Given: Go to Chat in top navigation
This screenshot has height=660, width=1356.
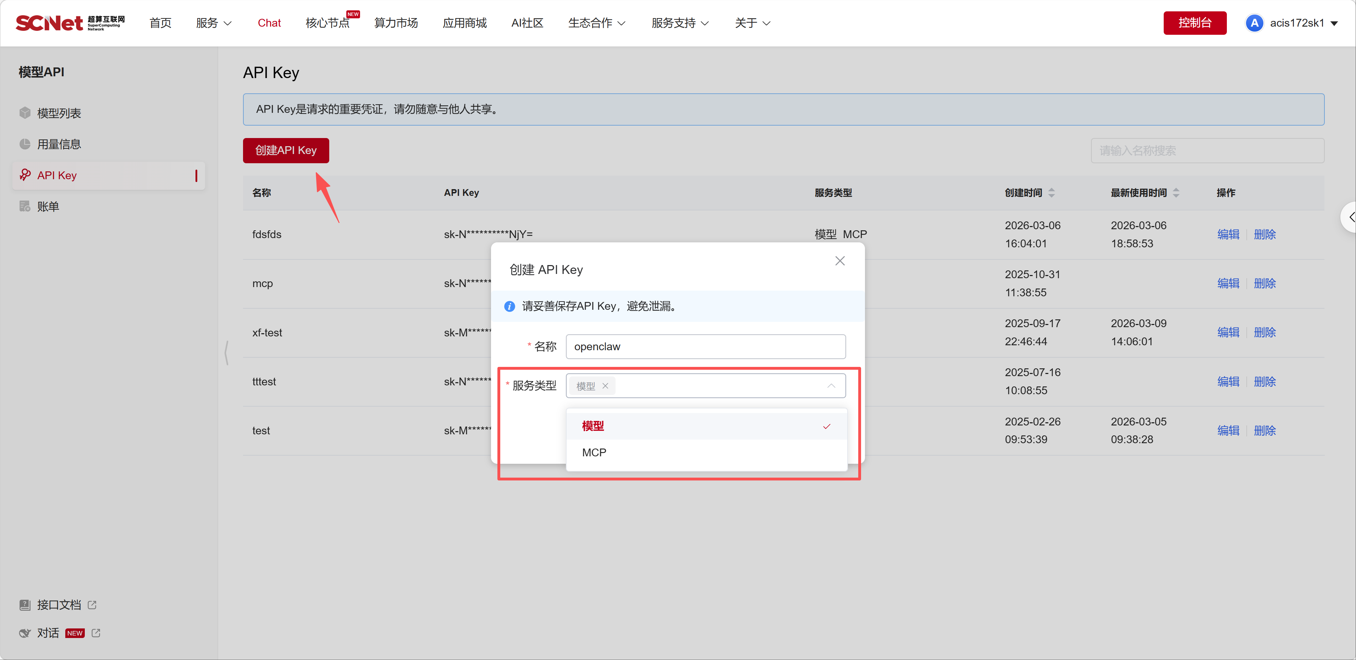Looking at the screenshot, I should [269, 23].
